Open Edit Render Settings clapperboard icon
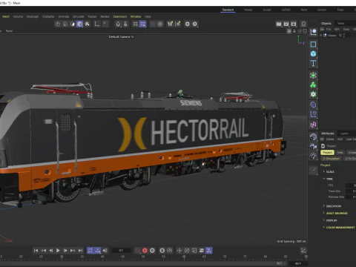 [294, 24]
